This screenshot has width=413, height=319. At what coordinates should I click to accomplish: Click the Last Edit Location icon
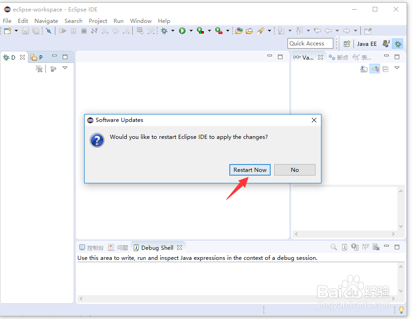tap(317, 31)
